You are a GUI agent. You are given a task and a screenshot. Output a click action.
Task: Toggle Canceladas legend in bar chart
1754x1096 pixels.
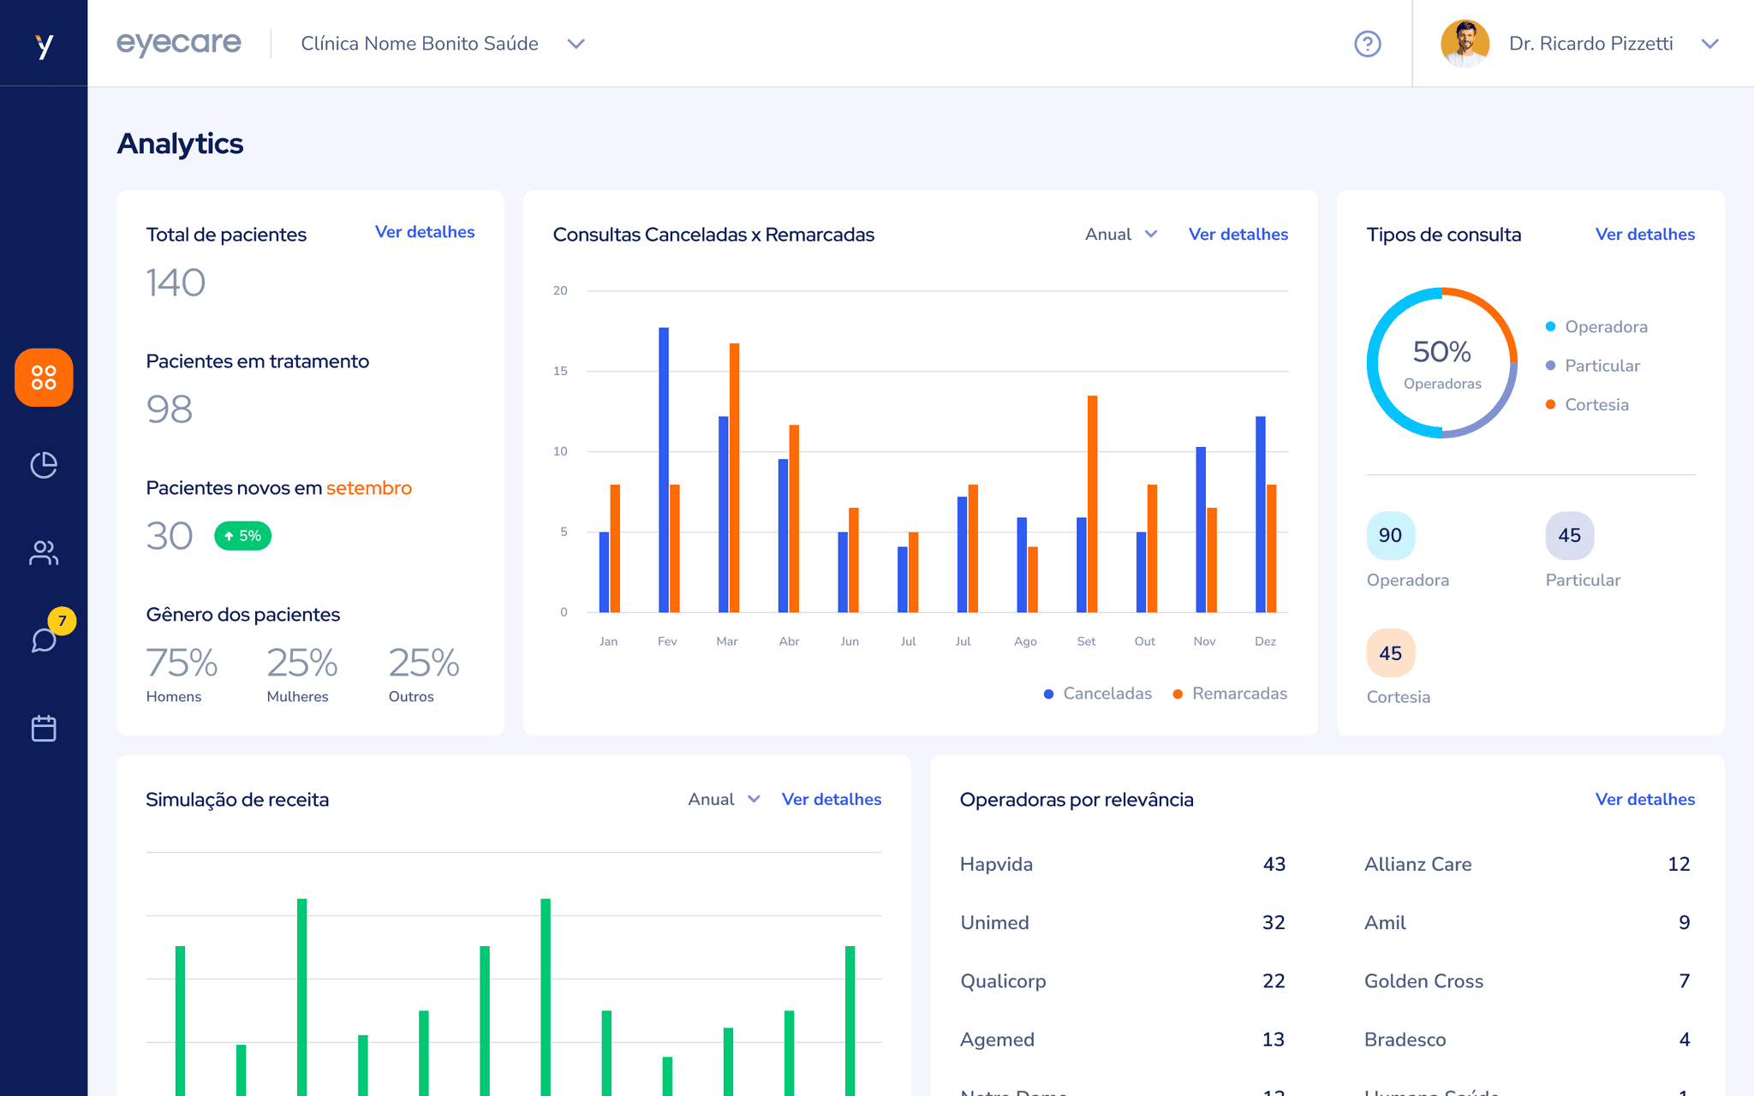pos(1098,694)
